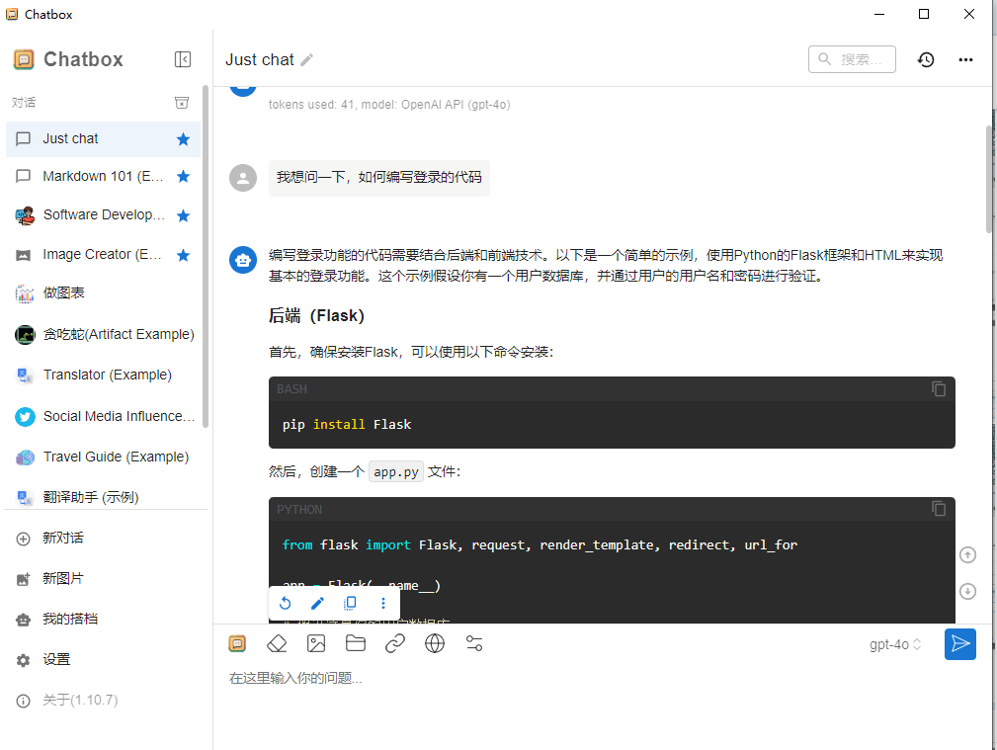The width and height of the screenshot is (997, 750).
Task: Click the user avatar on the question
Action: [x=243, y=178]
